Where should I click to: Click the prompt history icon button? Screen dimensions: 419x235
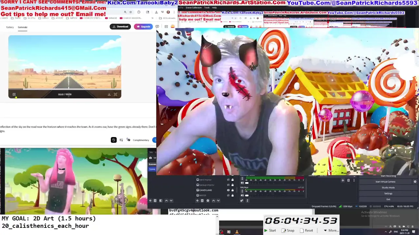[114, 140]
